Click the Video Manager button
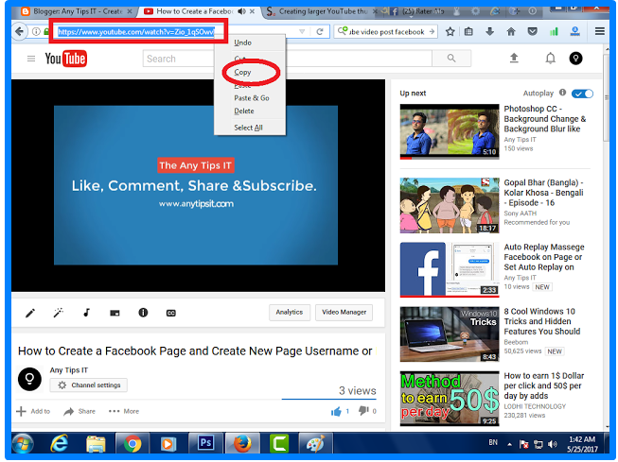The image size is (618, 462). click(344, 312)
